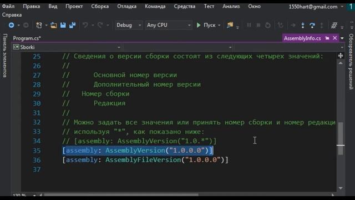
Task: Click the split editor icon above scrollbar
Action: tap(341, 56)
